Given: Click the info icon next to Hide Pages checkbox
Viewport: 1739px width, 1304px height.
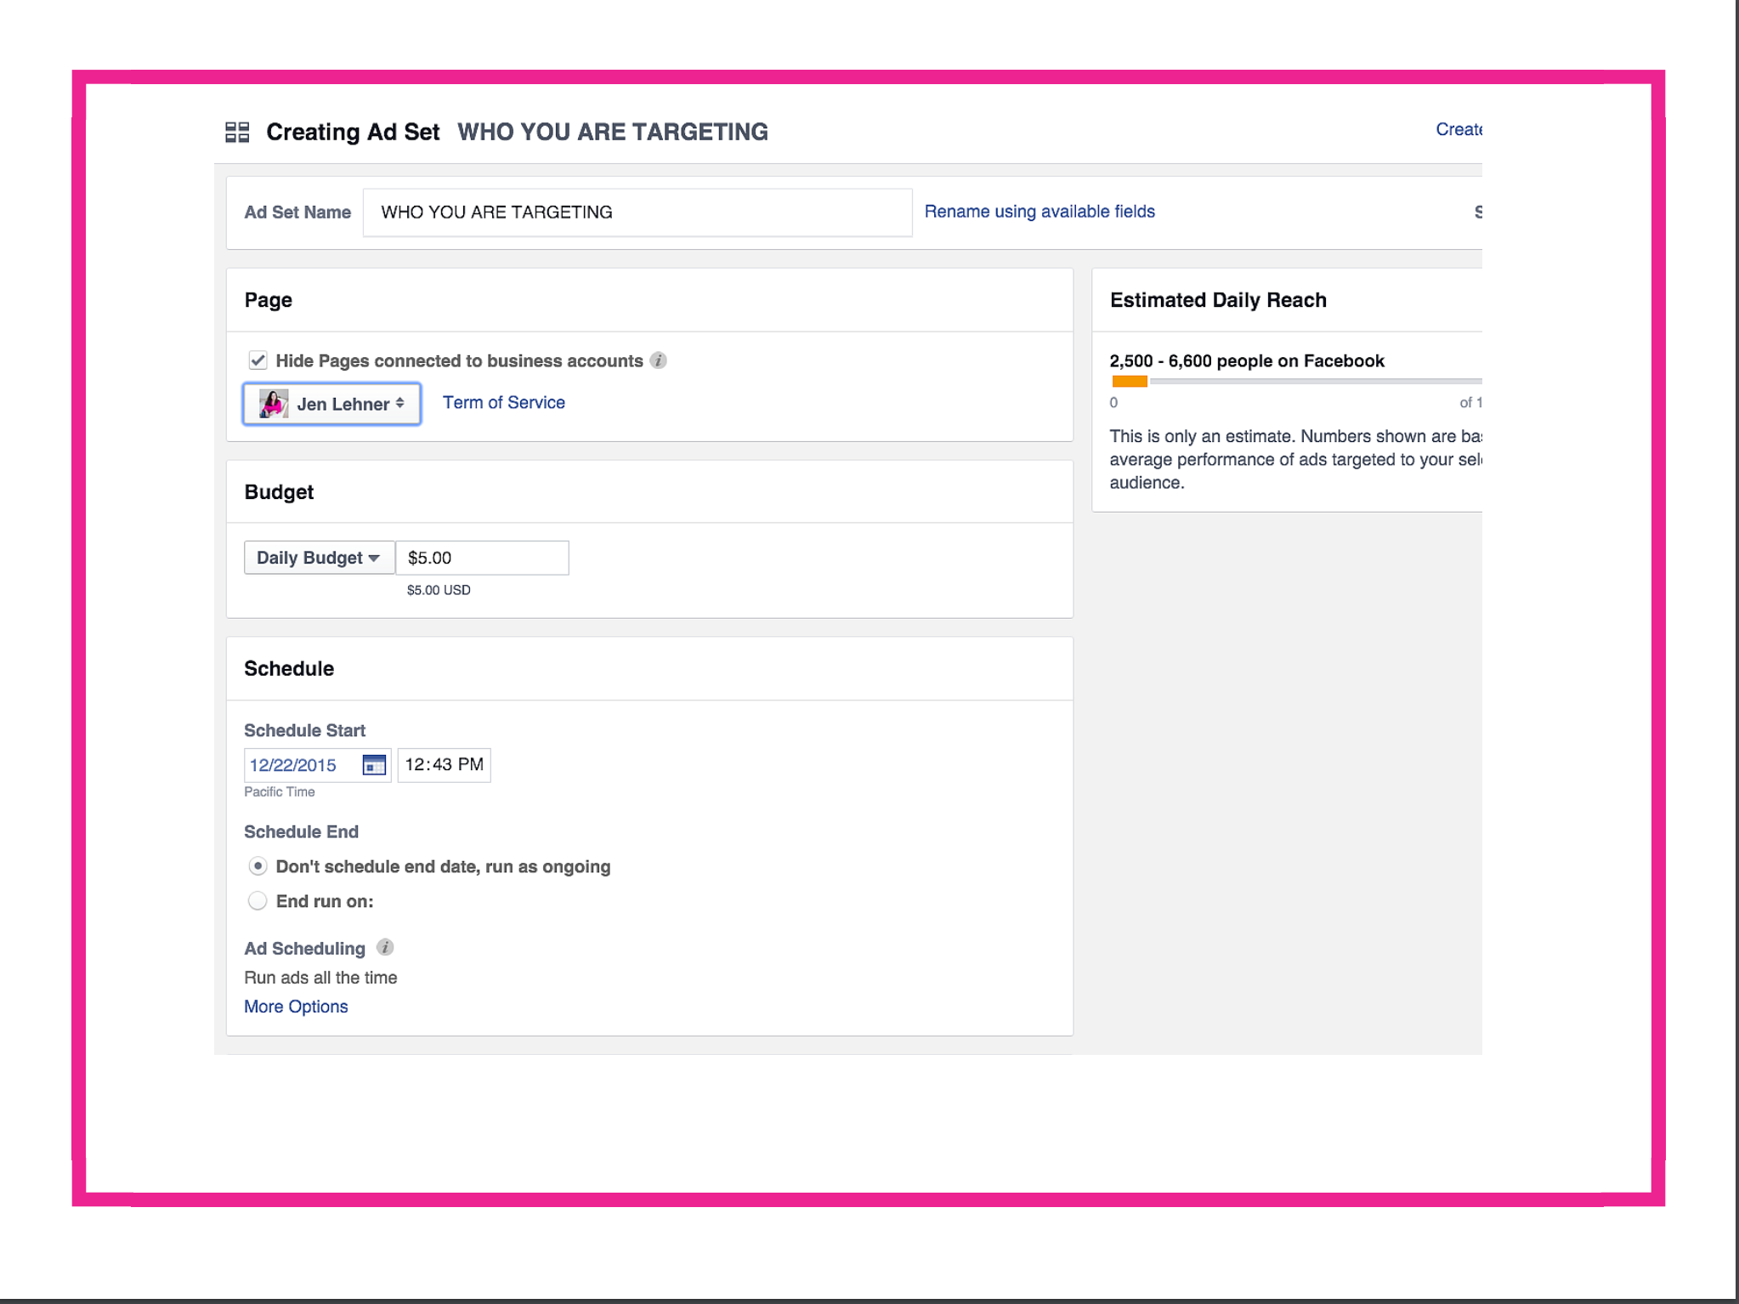Looking at the screenshot, I should tap(660, 360).
